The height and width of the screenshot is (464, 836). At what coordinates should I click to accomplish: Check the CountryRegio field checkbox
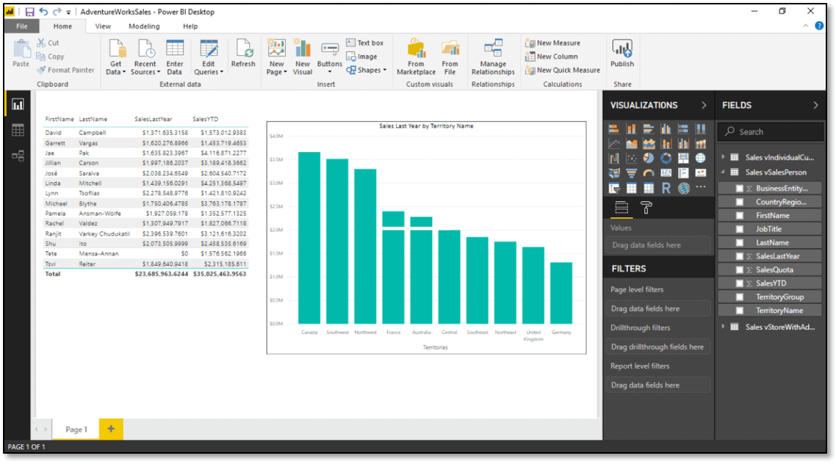pyautogui.click(x=740, y=202)
